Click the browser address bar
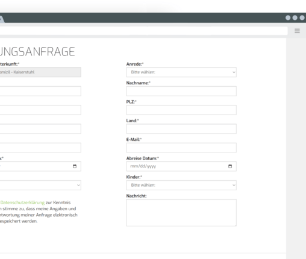 (143, 31)
